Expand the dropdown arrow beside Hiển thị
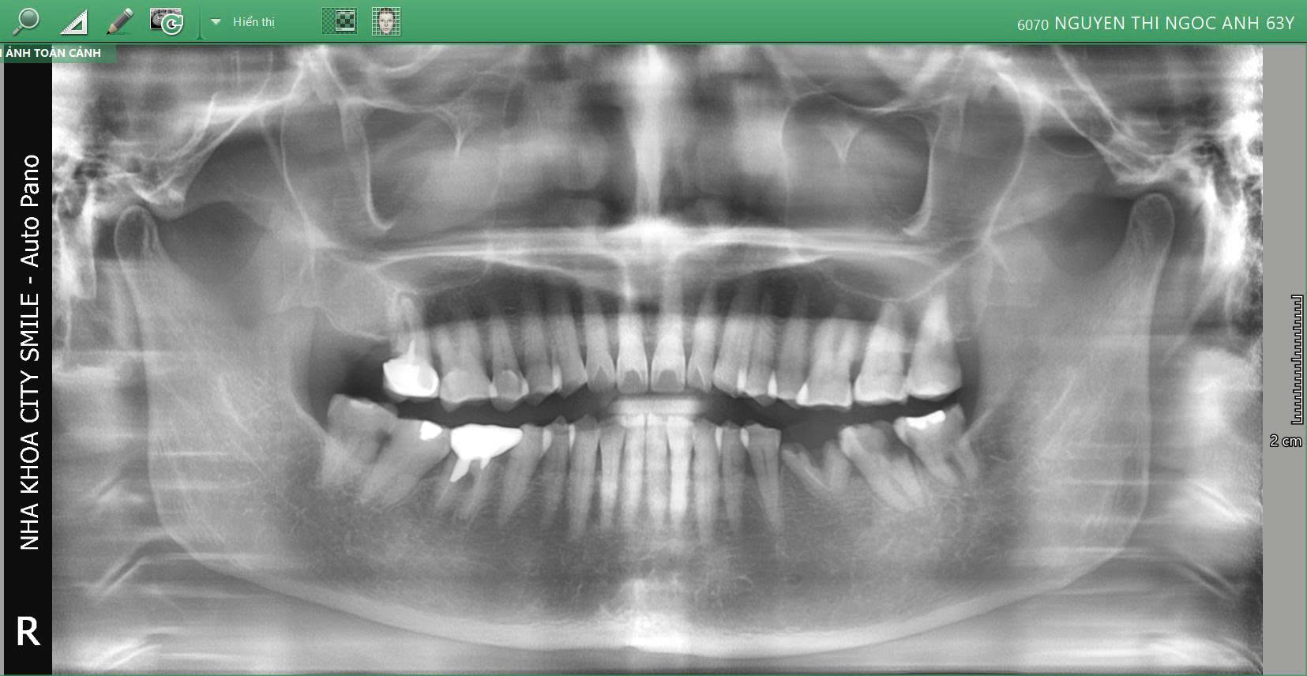Image resolution: width=1307 pixels, height=676 pixels. (216, 22)
